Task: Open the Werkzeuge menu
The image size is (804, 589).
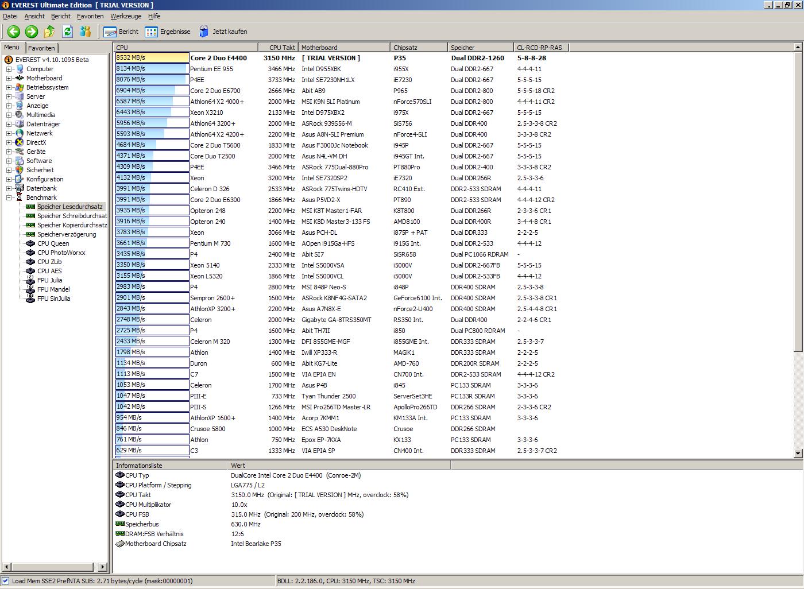Action: click(x=127, y=16)
